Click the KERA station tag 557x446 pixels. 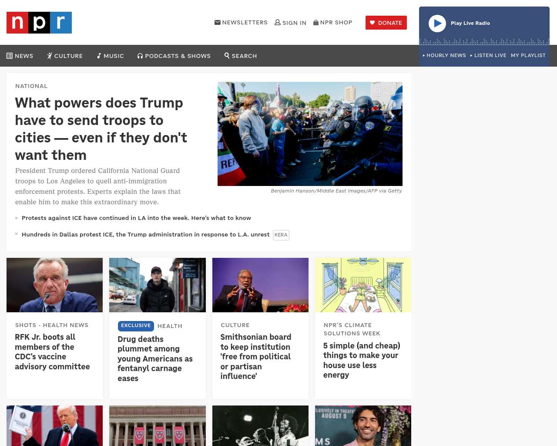pyautogui.click(x=281, y=235)
